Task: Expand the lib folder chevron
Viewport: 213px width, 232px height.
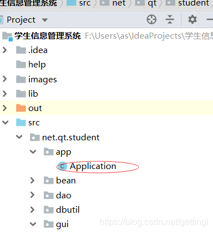Action: 5,94
